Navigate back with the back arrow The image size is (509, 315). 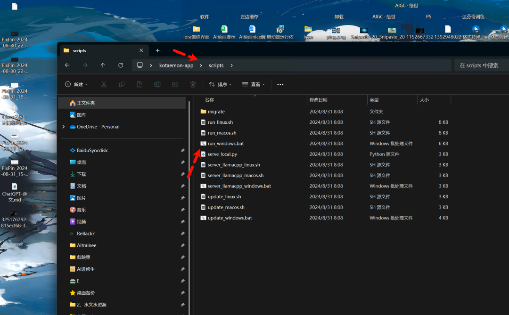pos(67,65)
